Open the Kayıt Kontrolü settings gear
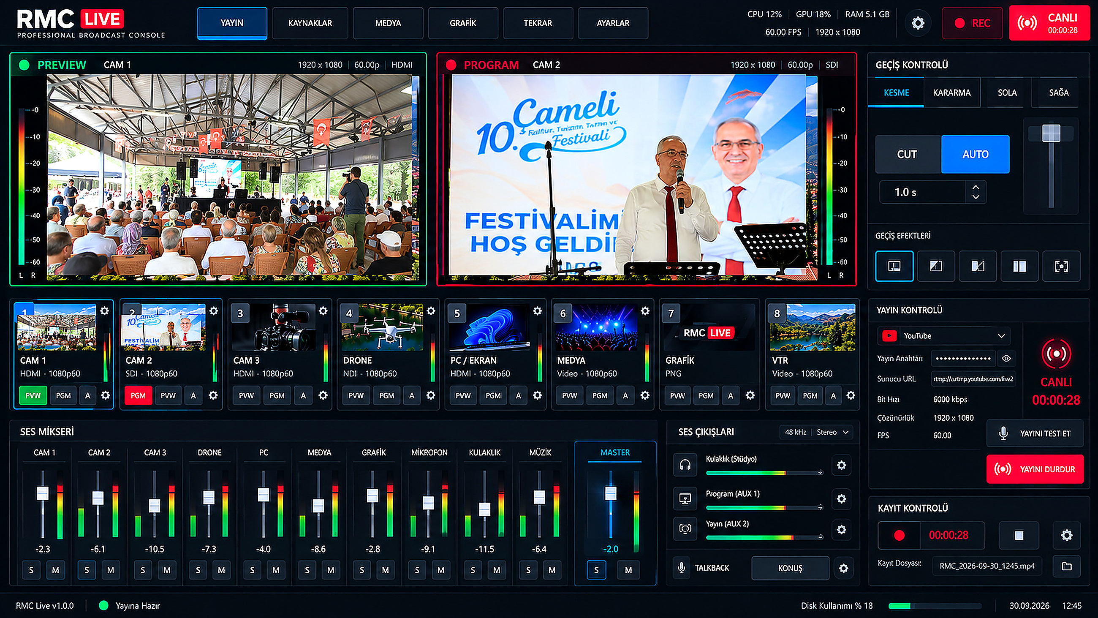This screenshot has height=618, width=1098. point(1066,535)
